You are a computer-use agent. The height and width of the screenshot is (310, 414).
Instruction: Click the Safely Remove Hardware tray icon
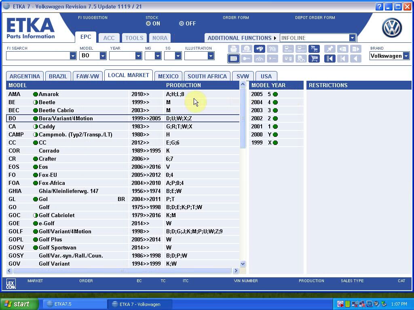pos(384,304)
